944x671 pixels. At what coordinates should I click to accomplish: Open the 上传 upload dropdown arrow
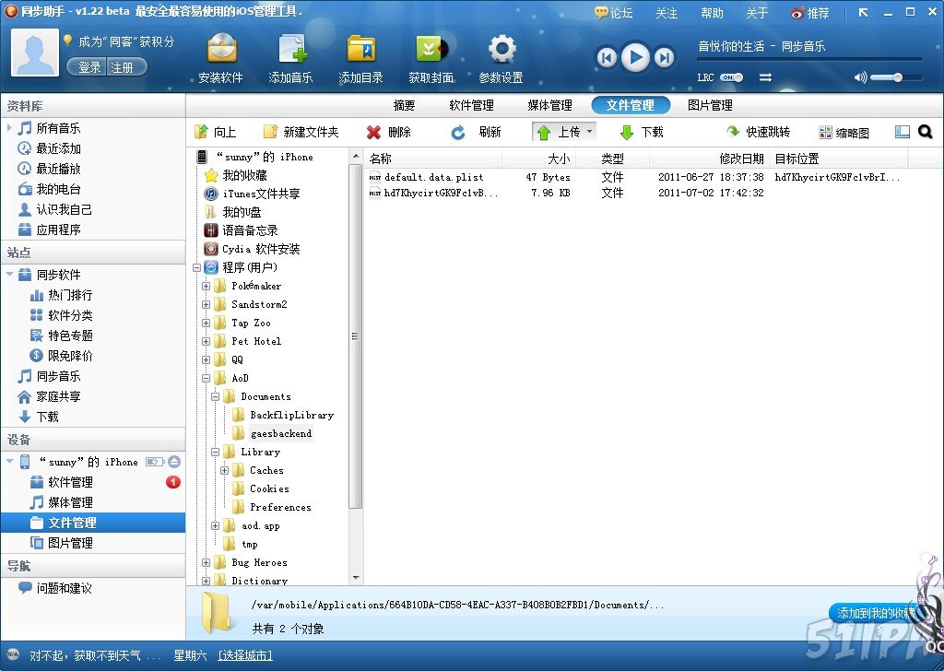pyautogui.click(x=591, y=132)
